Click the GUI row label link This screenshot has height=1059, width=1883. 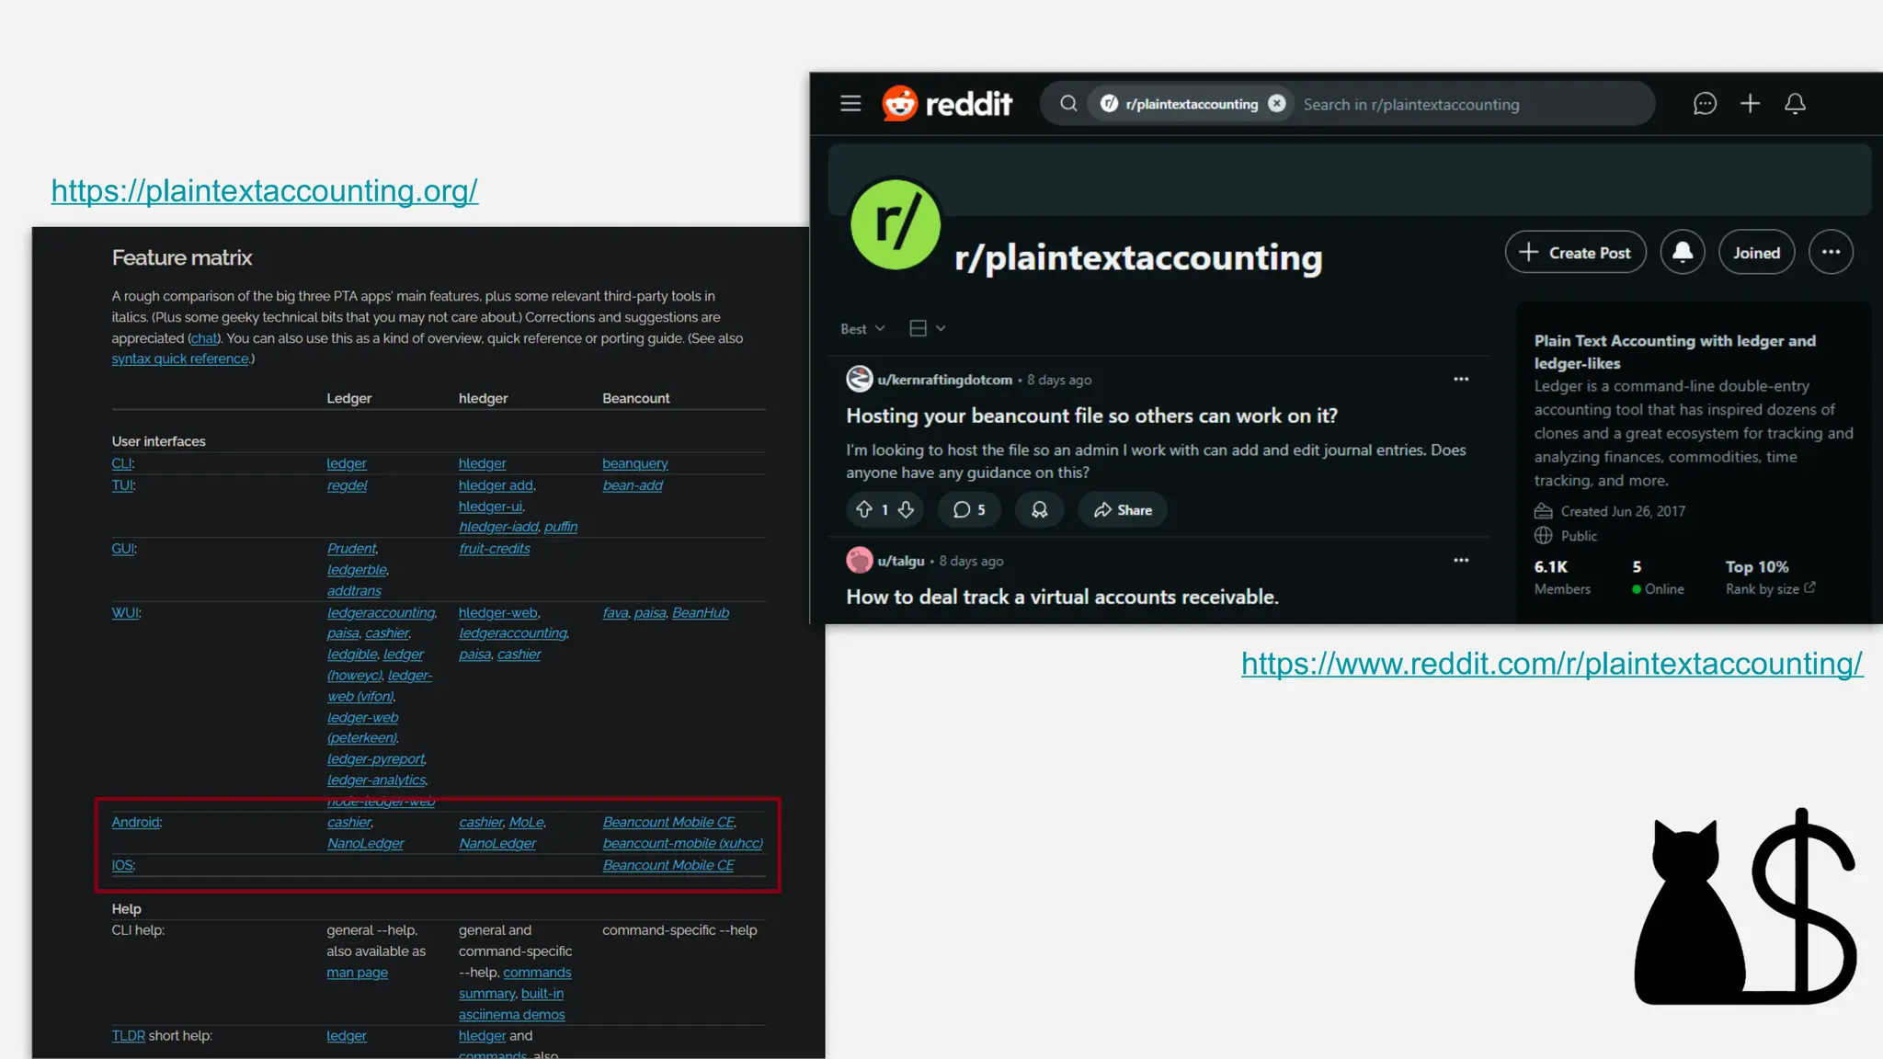coord(124,549)
